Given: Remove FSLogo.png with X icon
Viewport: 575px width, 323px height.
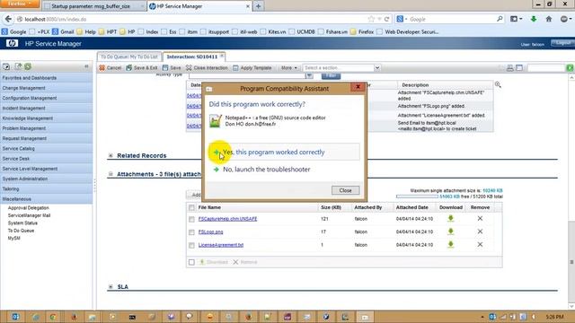Looking at the screenshot, I should click(480, 231).
